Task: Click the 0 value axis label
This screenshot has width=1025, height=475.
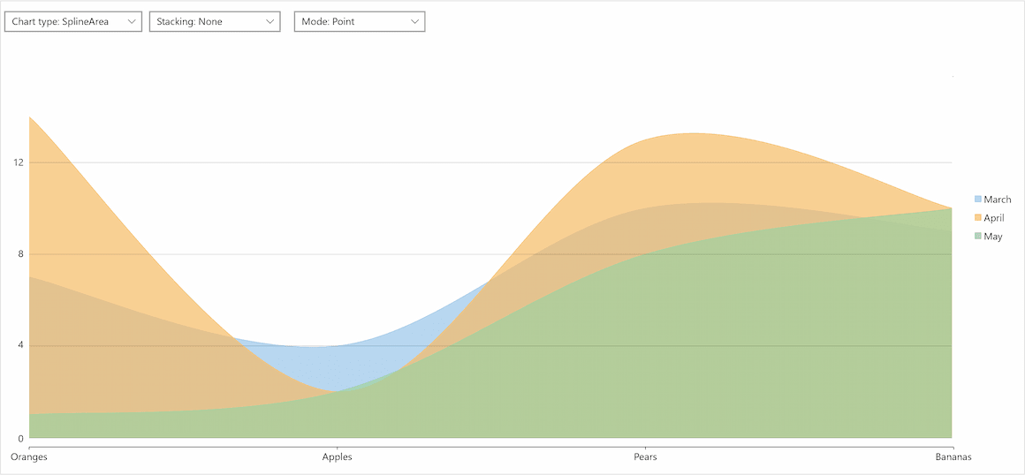Action: (x=21, y=438)
